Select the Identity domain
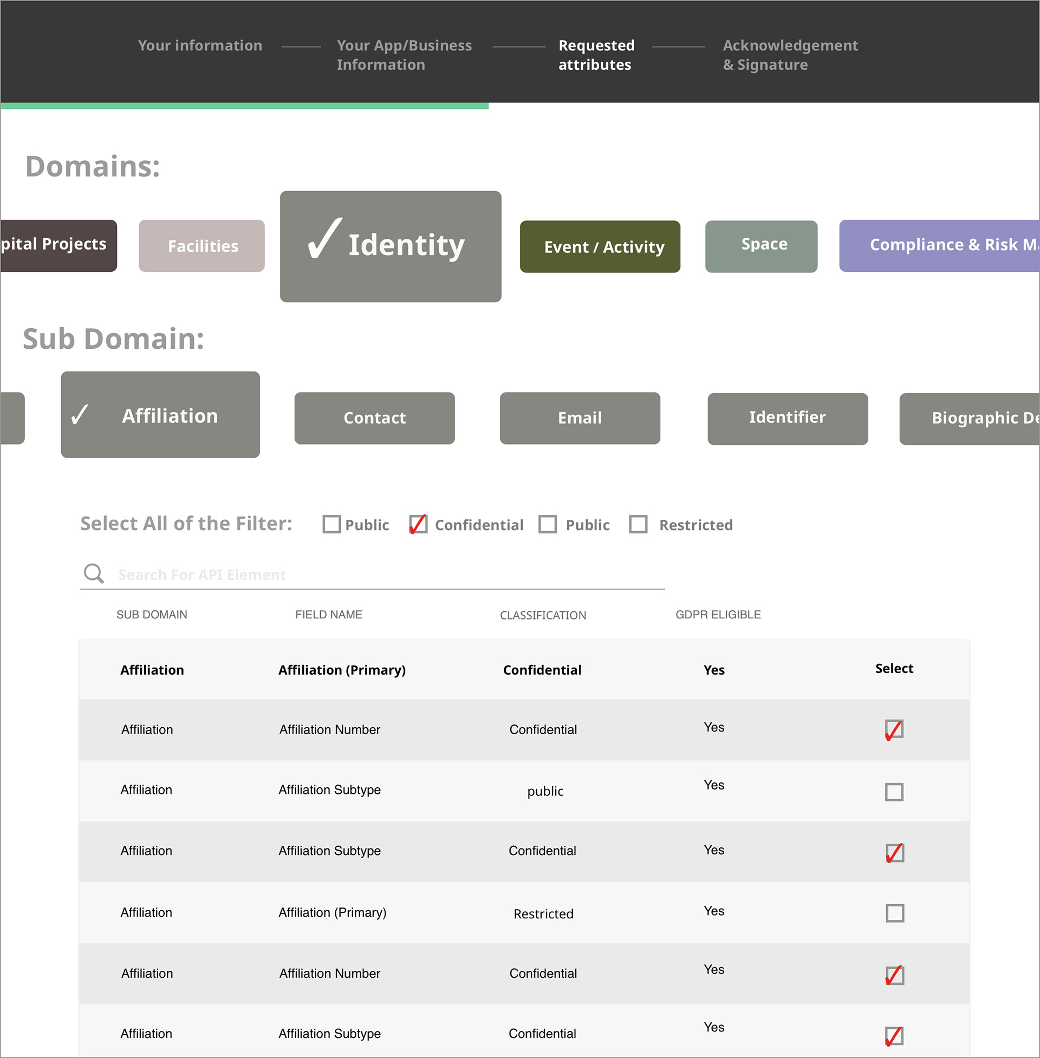 391,246
